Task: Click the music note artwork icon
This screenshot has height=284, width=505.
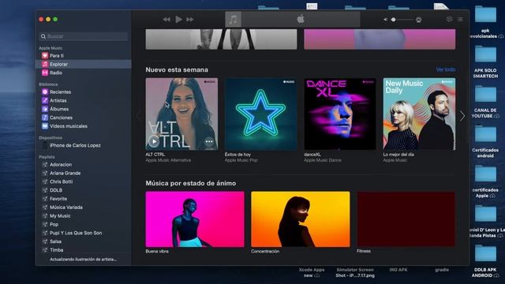Action: click(x=234, y=19)
